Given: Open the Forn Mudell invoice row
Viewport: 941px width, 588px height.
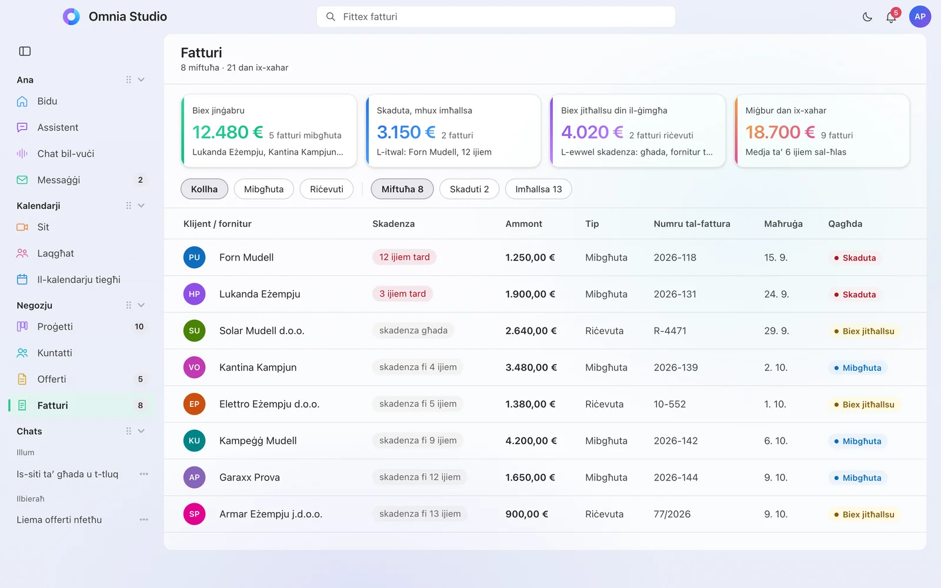Looking at the screenshot, I should click(x=545, y=258).
